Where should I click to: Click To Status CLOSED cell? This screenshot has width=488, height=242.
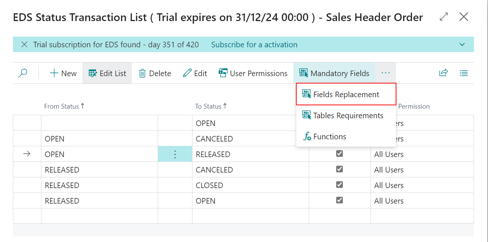tap(250, 185)
